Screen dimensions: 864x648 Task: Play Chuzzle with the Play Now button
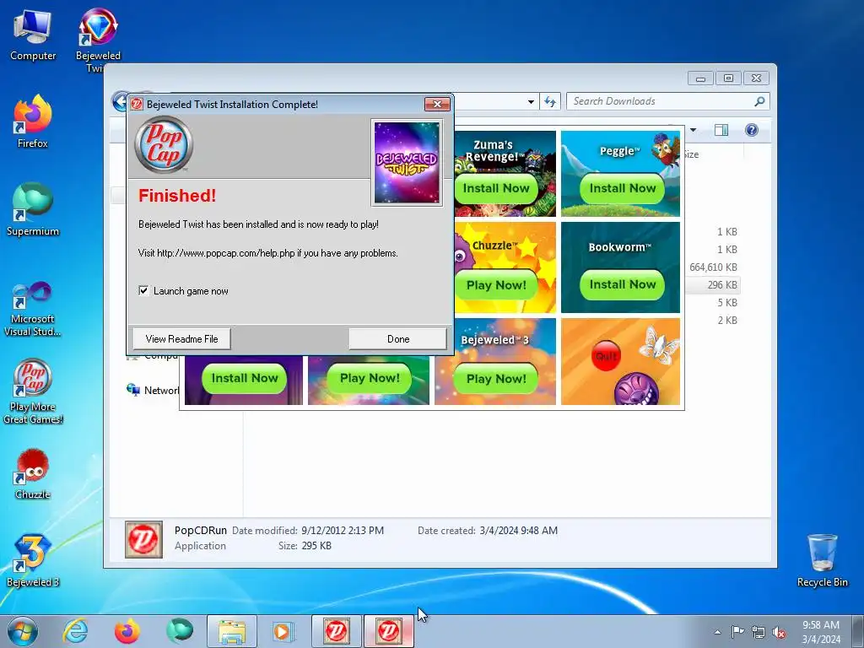pos(496,285)
